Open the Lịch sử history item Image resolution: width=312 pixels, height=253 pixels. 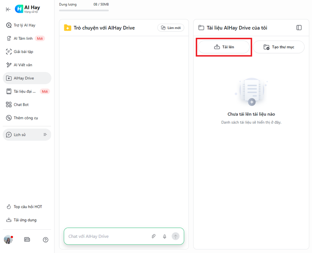pyautogui.click(x=27, y=134)
